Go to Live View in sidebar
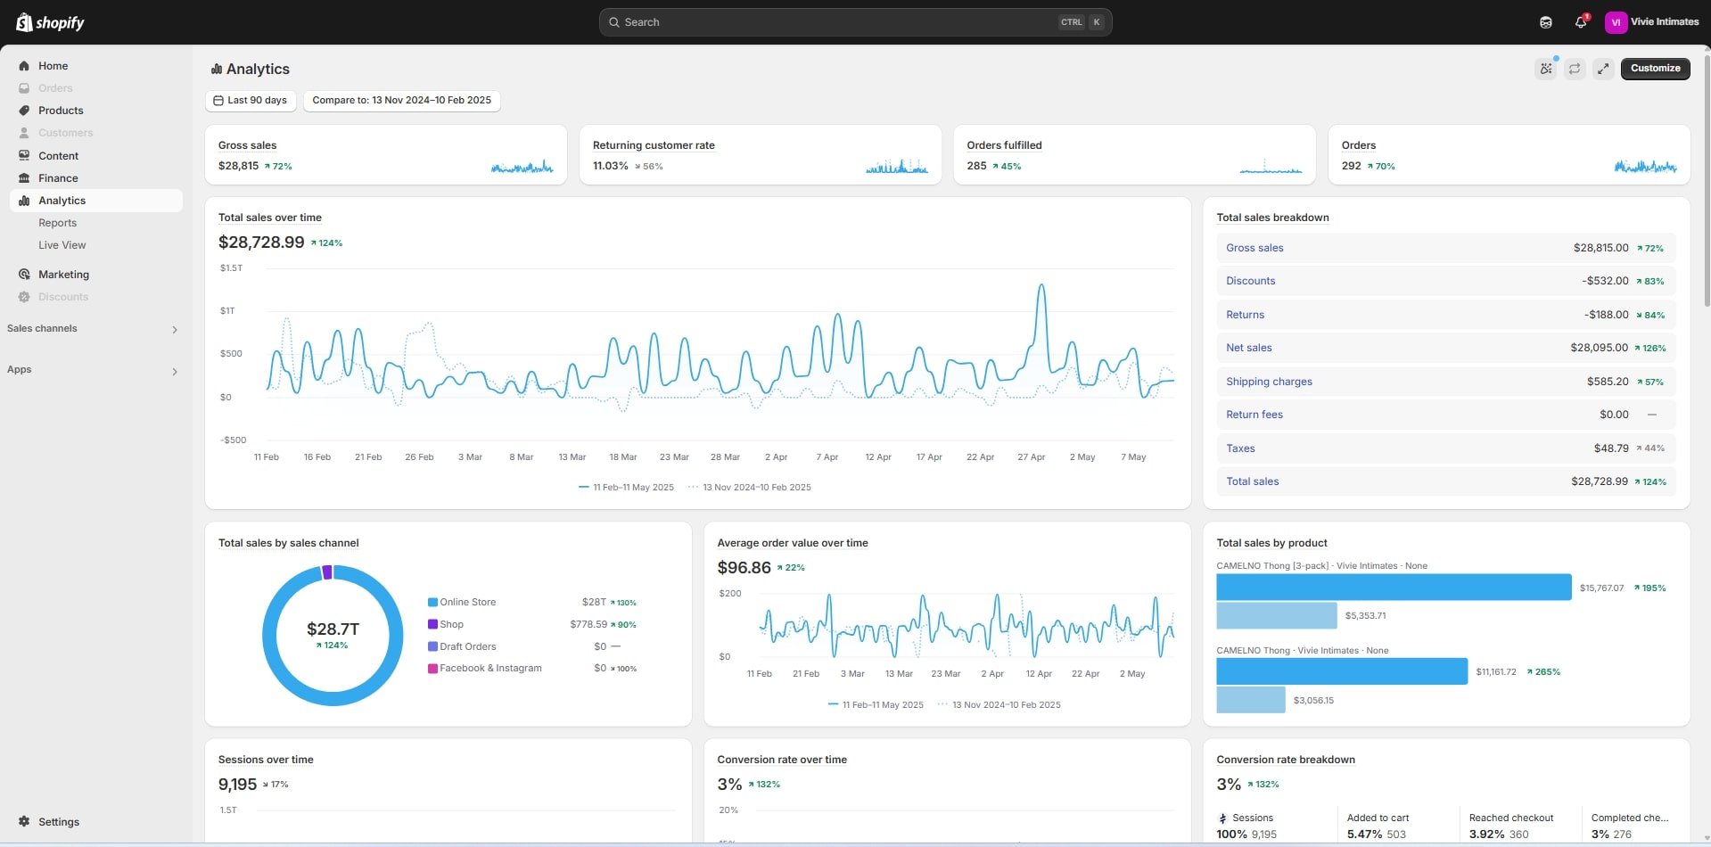Screen dimensions: 1711x847 tap(62, 245)
